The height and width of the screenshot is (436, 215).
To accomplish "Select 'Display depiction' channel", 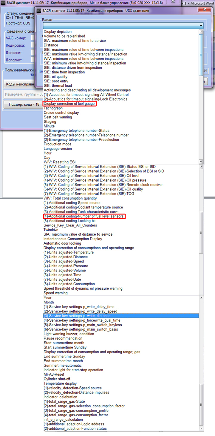I will [x=58, y=32].
